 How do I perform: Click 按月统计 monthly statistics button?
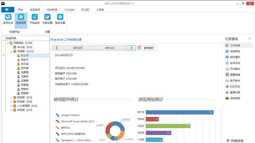click(x=147, y=48)
